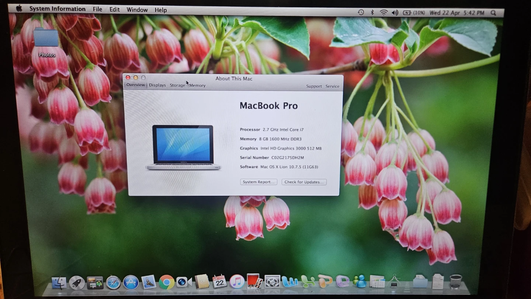Screen dimensions: 531x299
Task: Click software version Mac OS X Lion 10.7.5
Action: (289, 167)
